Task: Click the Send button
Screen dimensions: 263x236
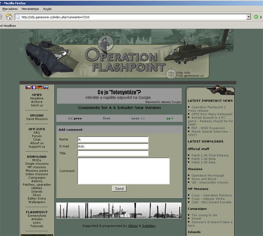Action: 119,189
